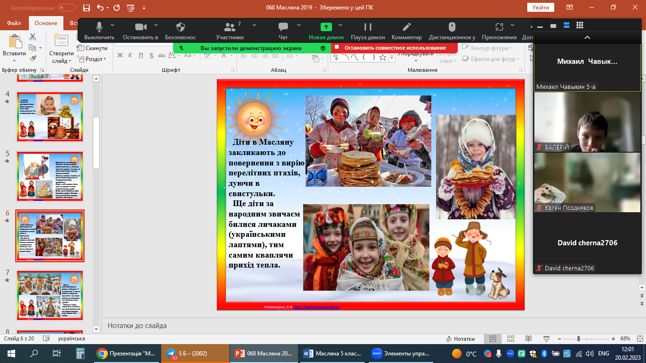Open Розділ section dropdown

[92, 59]
